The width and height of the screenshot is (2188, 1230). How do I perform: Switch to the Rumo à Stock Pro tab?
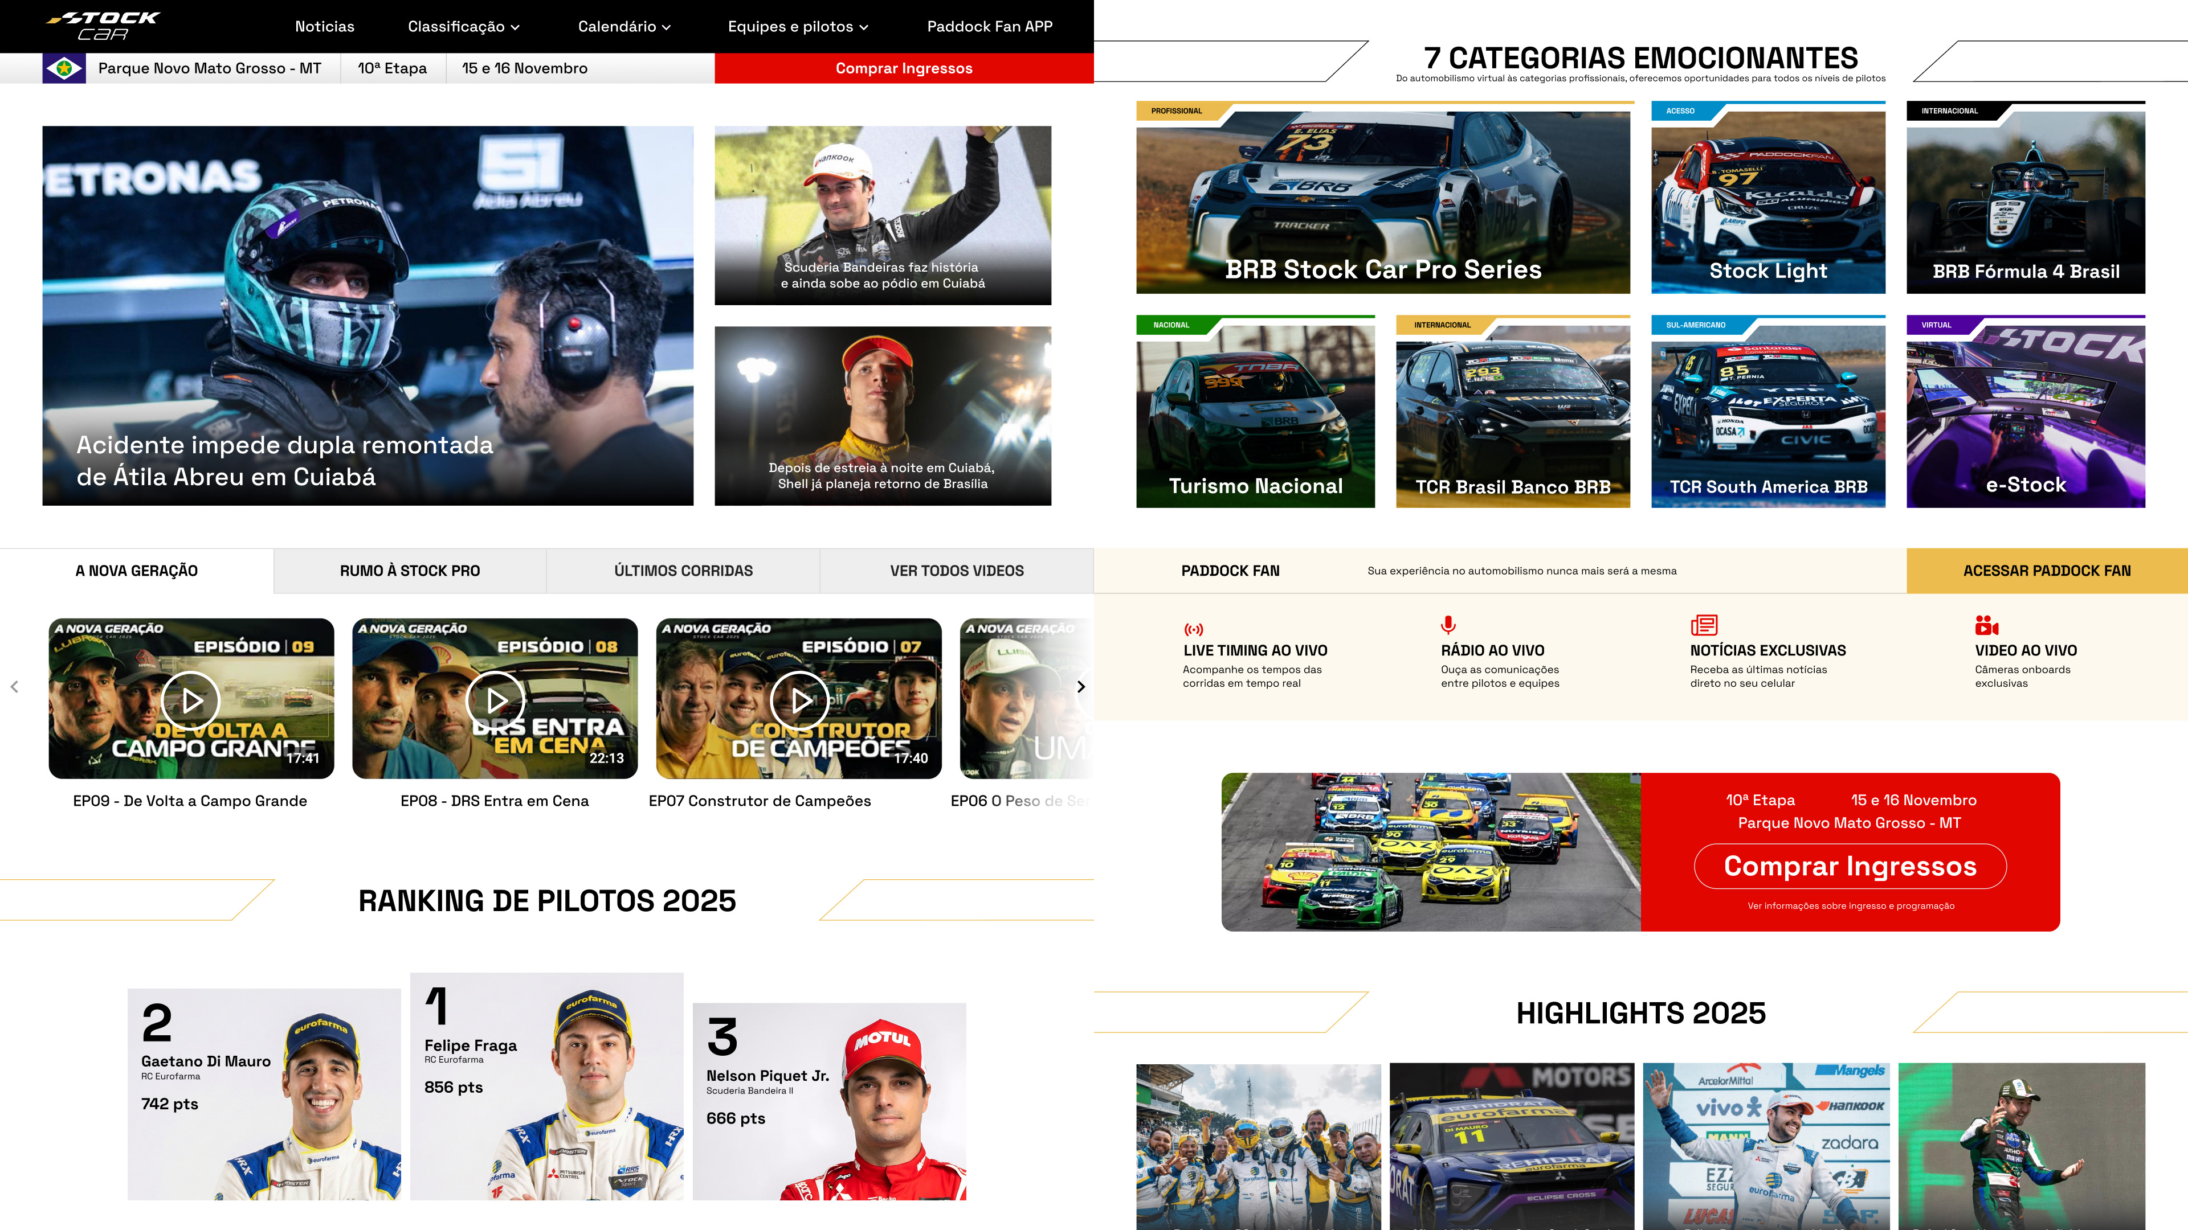(x=410, y=571)
